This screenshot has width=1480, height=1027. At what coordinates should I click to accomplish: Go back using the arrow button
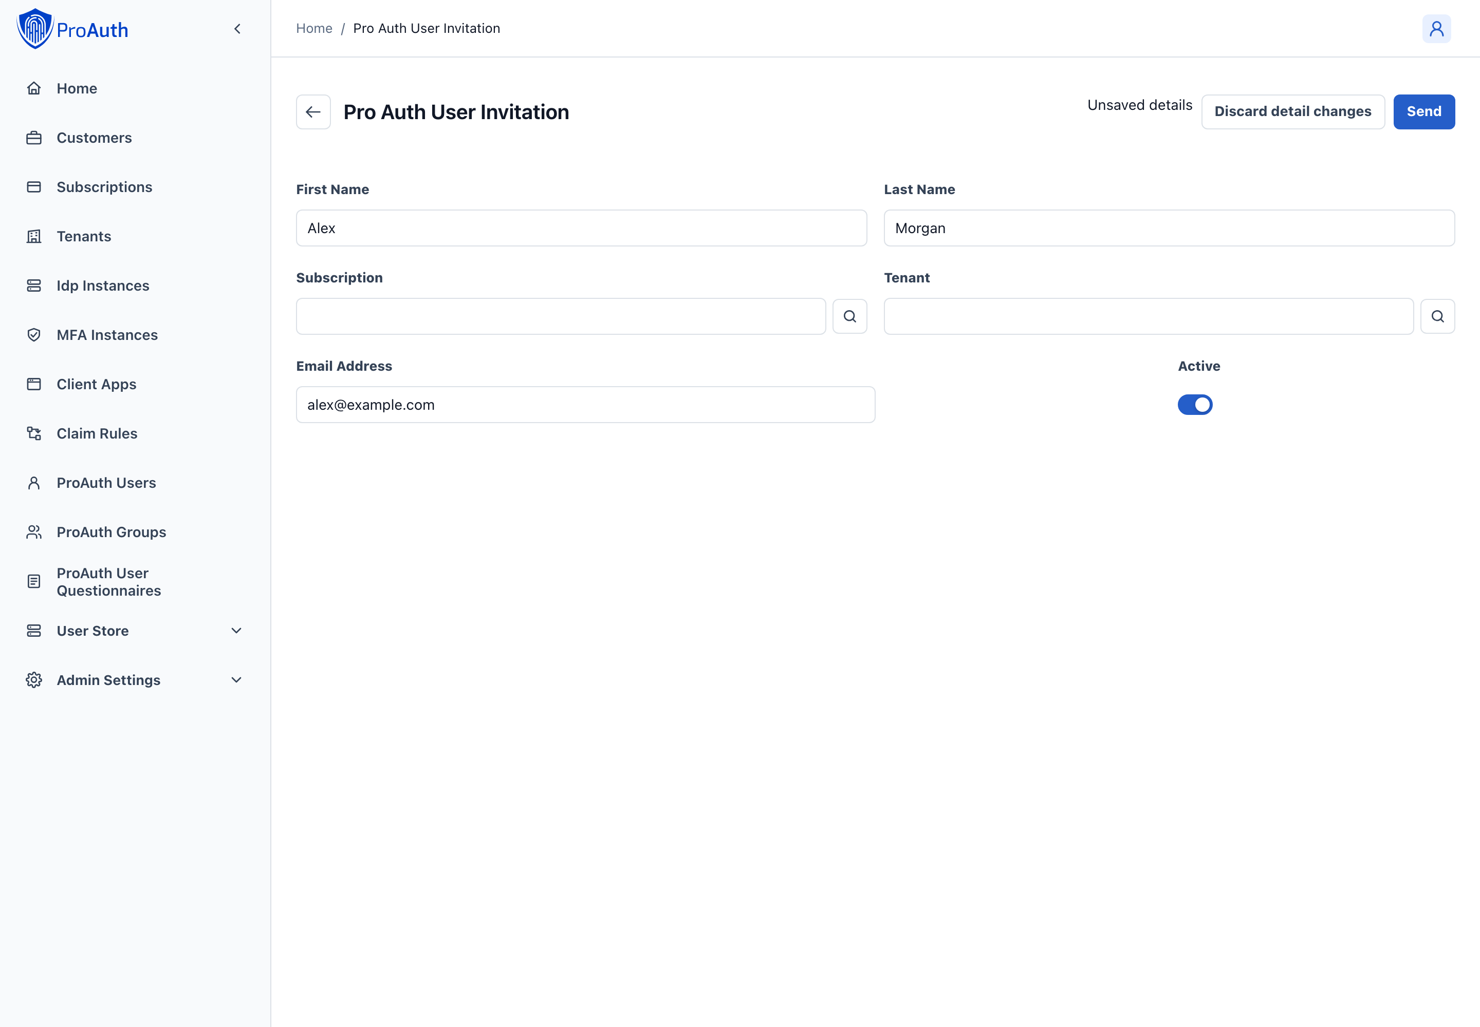coord(313,112)
